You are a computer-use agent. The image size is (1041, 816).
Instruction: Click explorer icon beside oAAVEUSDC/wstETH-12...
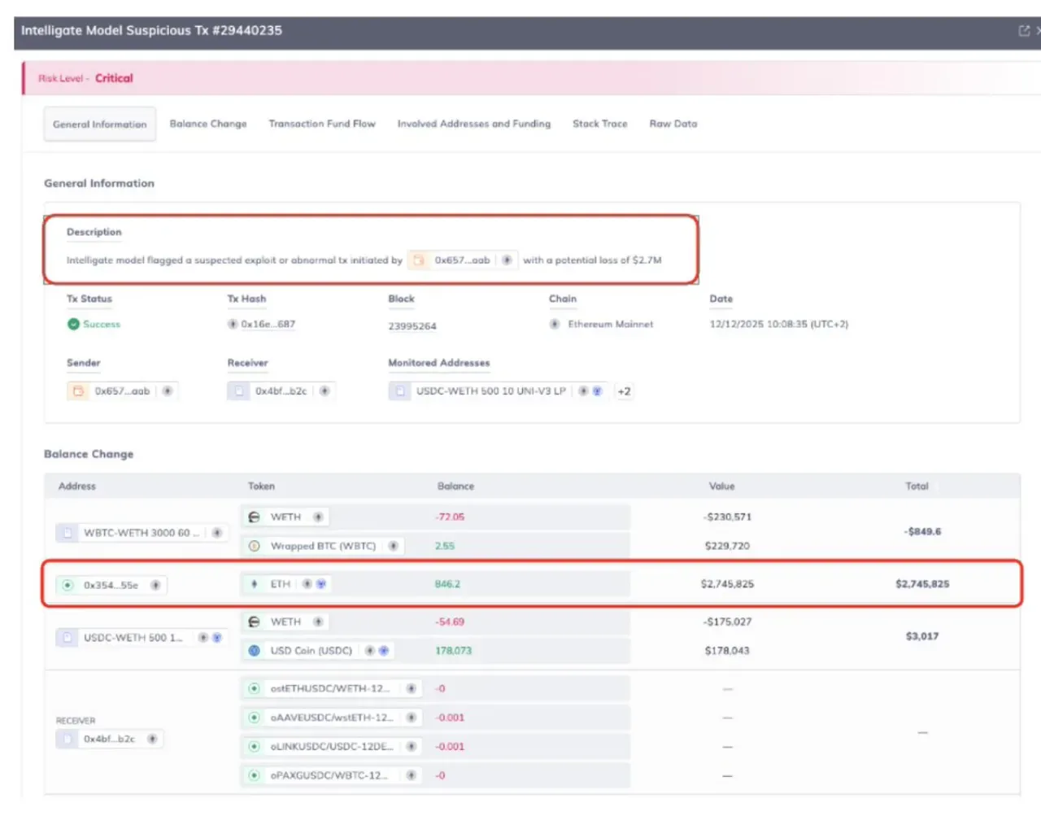[x=412, y=718]
